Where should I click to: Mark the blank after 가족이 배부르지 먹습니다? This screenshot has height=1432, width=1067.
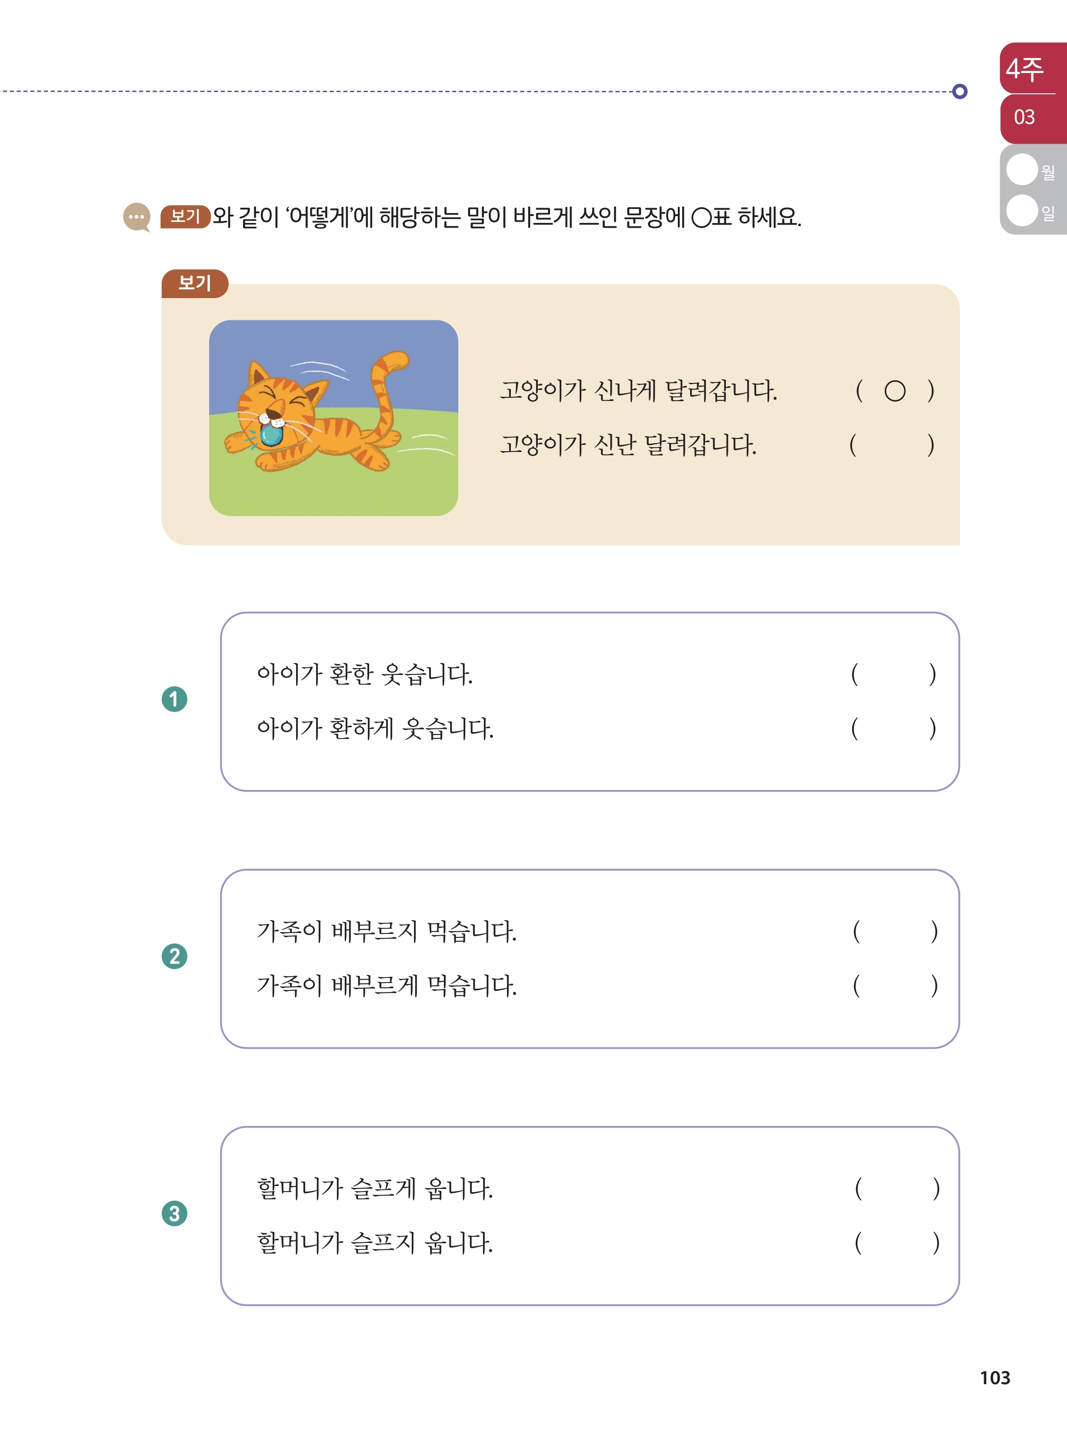tap(895, 931)
